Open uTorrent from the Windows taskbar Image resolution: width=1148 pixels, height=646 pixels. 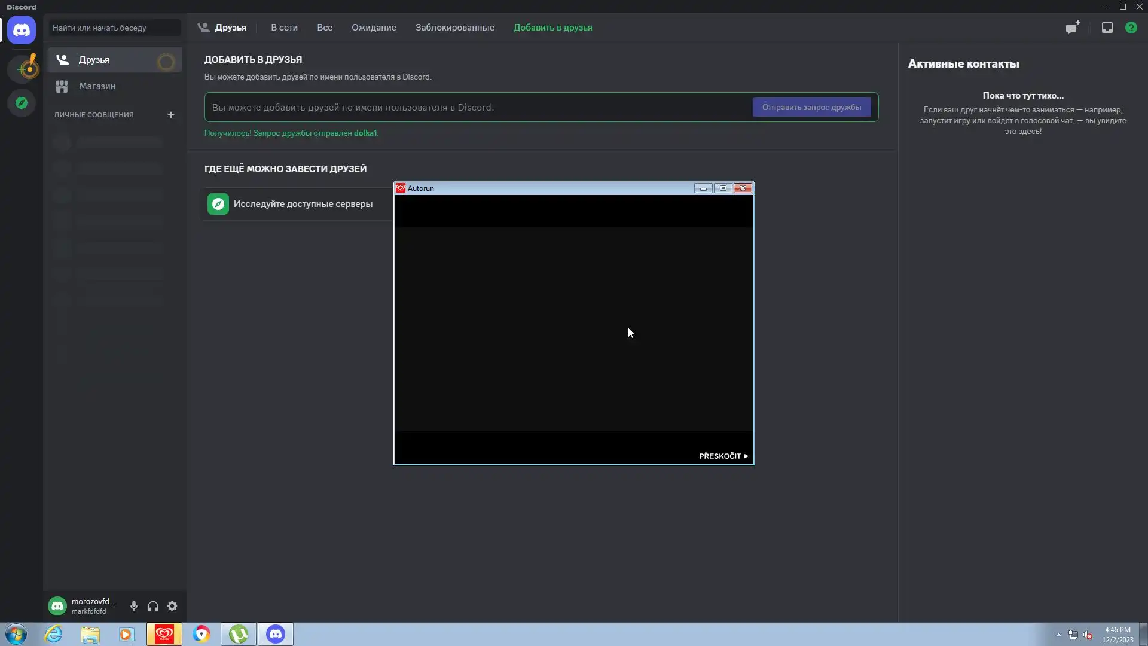[x=239, y=634]
